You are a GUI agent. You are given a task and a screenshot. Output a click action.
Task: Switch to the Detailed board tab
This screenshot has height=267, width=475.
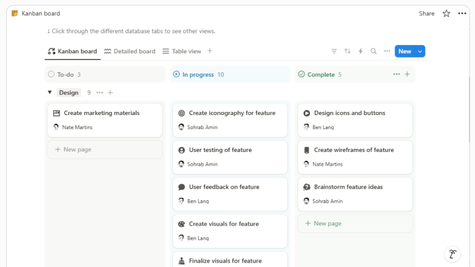[130, 51]
